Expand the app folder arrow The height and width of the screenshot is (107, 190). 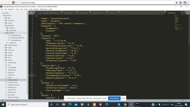point(4,18)
